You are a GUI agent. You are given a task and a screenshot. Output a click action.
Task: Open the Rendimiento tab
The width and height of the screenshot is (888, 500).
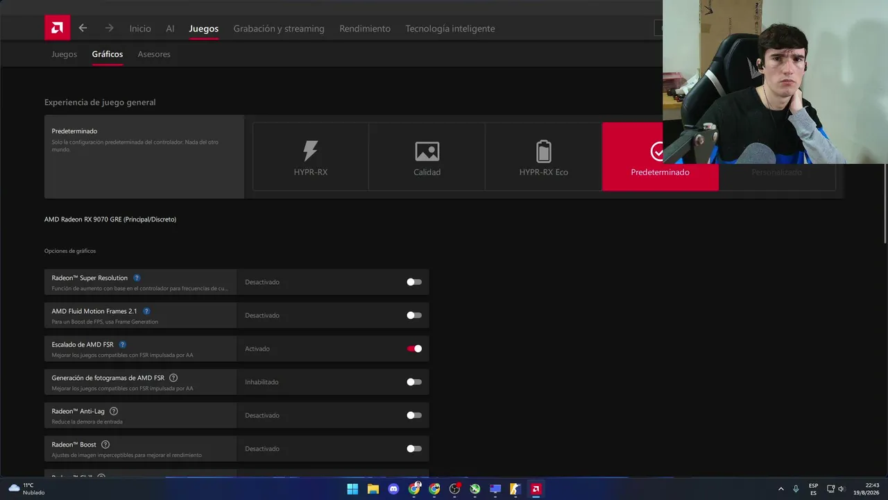[365, 28]
